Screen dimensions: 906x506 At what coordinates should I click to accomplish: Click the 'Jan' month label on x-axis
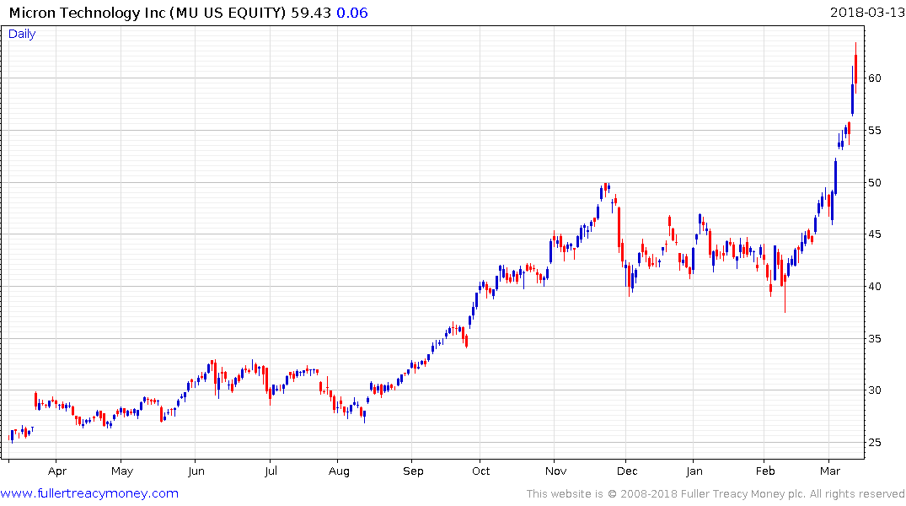[694, 471]
